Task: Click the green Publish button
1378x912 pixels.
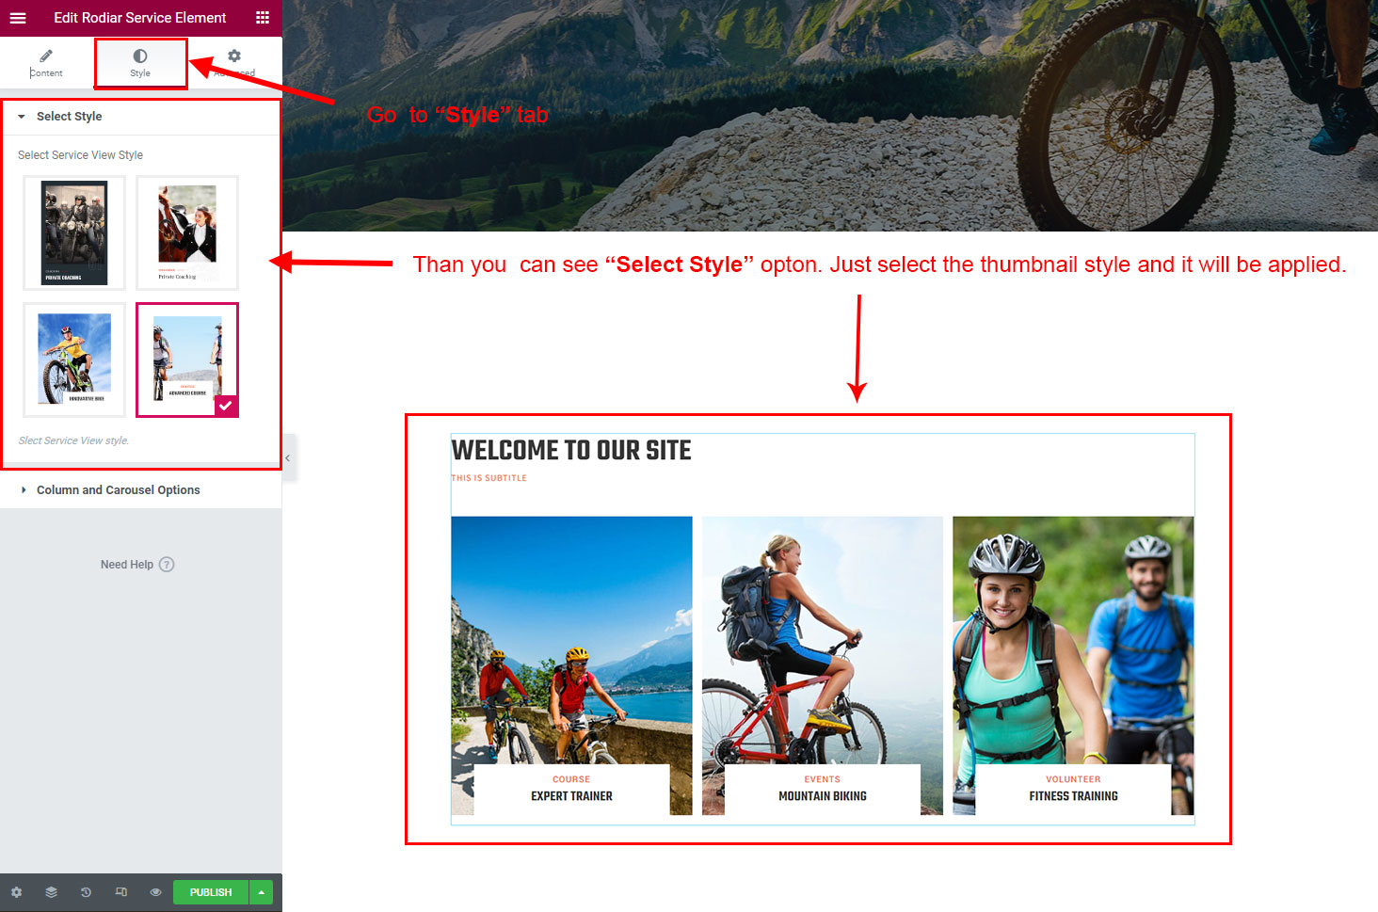Action: 211,892
